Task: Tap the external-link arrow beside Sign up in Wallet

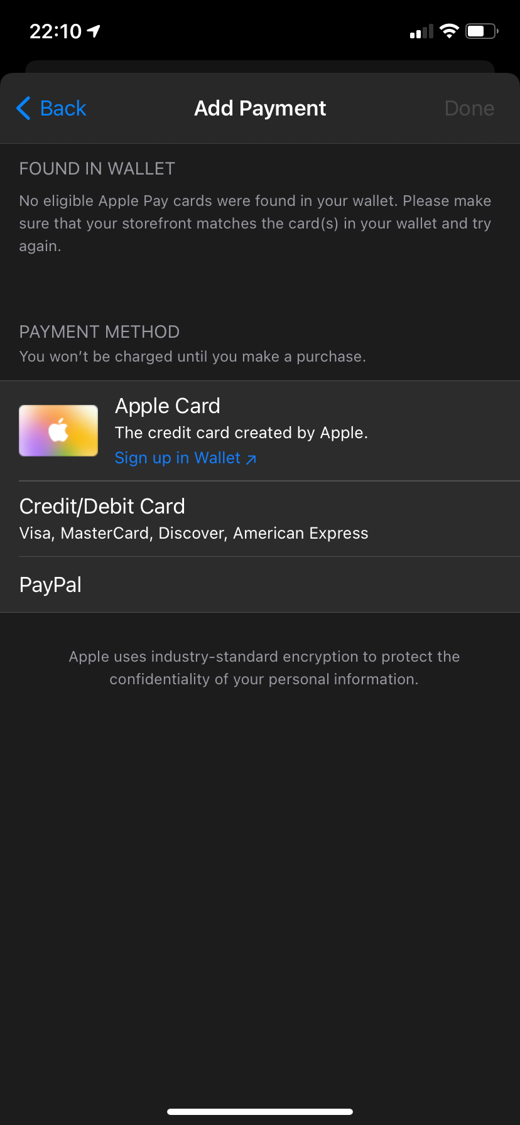Action: [251, 459]
